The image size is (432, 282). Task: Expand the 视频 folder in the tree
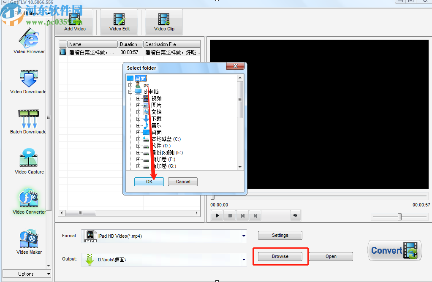tap(139, 98)
